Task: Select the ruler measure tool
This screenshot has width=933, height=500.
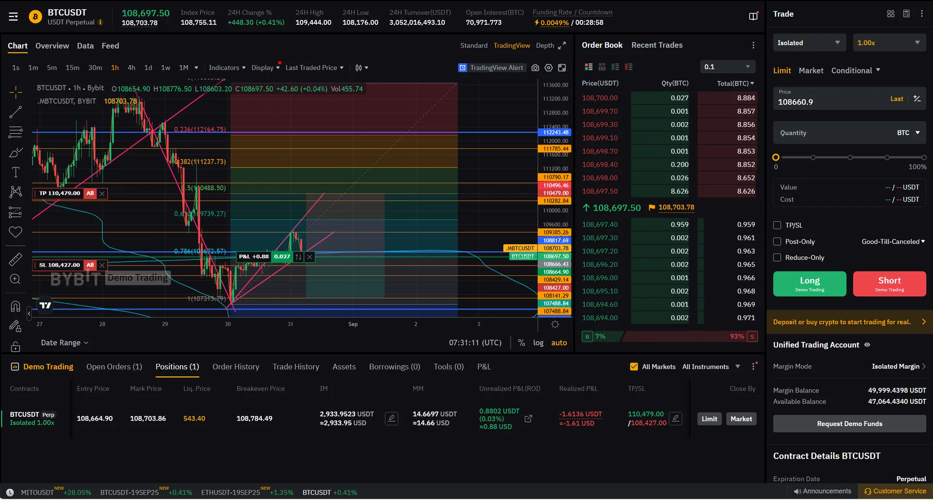Action: (x=16, y=259)
